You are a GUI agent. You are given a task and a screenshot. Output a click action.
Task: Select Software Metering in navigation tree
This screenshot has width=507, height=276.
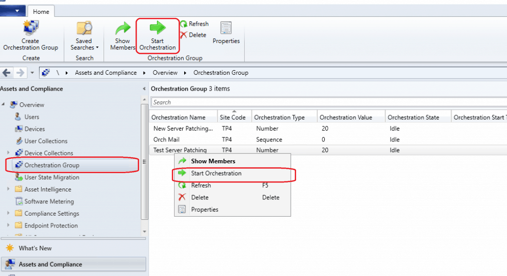tap(49, 202)
